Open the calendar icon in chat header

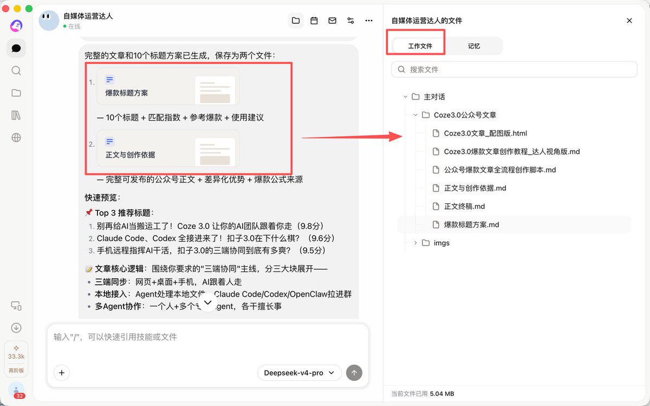tap(314, 21)
